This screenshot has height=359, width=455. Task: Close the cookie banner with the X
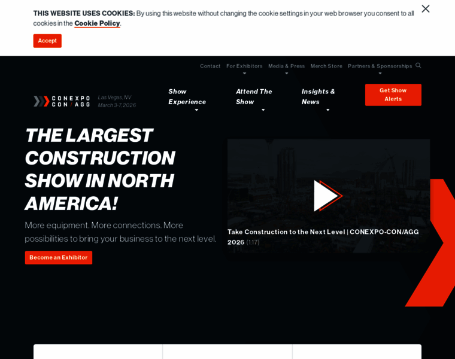tap(426, 9)
